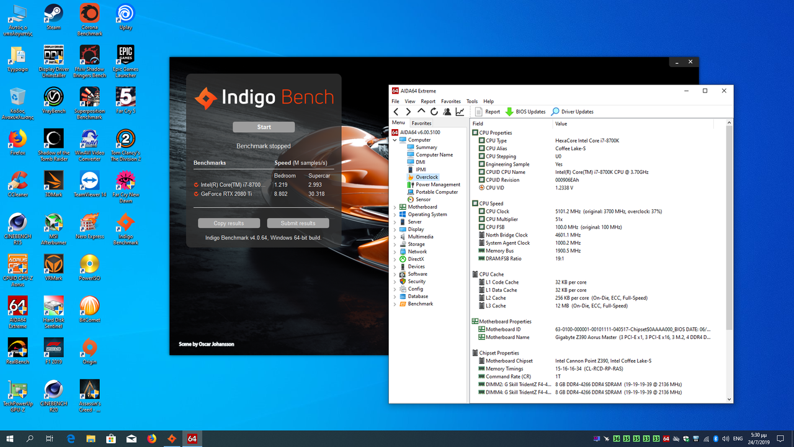The height and width of the screenshot is (447, 794).
Task: Click Start in Indigo Bench
Action: point(264,127)
